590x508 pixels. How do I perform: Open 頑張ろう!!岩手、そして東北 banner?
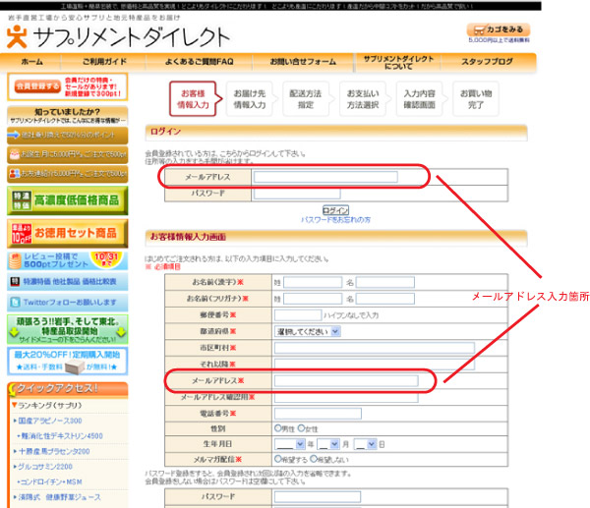click(x=67, y=329)
